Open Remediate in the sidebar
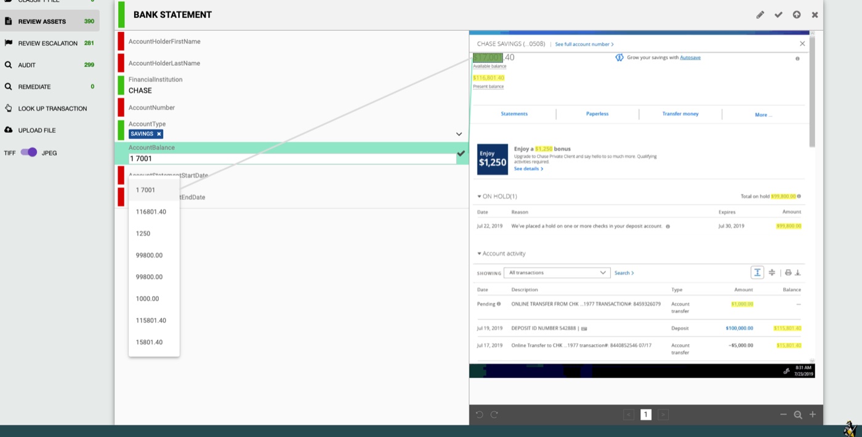The height and width of the screenshot is (437, 862). pyautogui.click(x=49, y=87)
